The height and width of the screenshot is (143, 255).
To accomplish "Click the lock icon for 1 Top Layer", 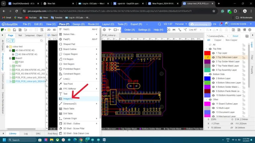I will click(244, 53).
